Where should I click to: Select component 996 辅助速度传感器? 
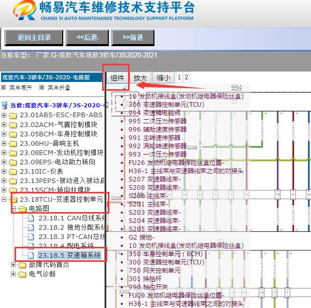pos(158,130)
